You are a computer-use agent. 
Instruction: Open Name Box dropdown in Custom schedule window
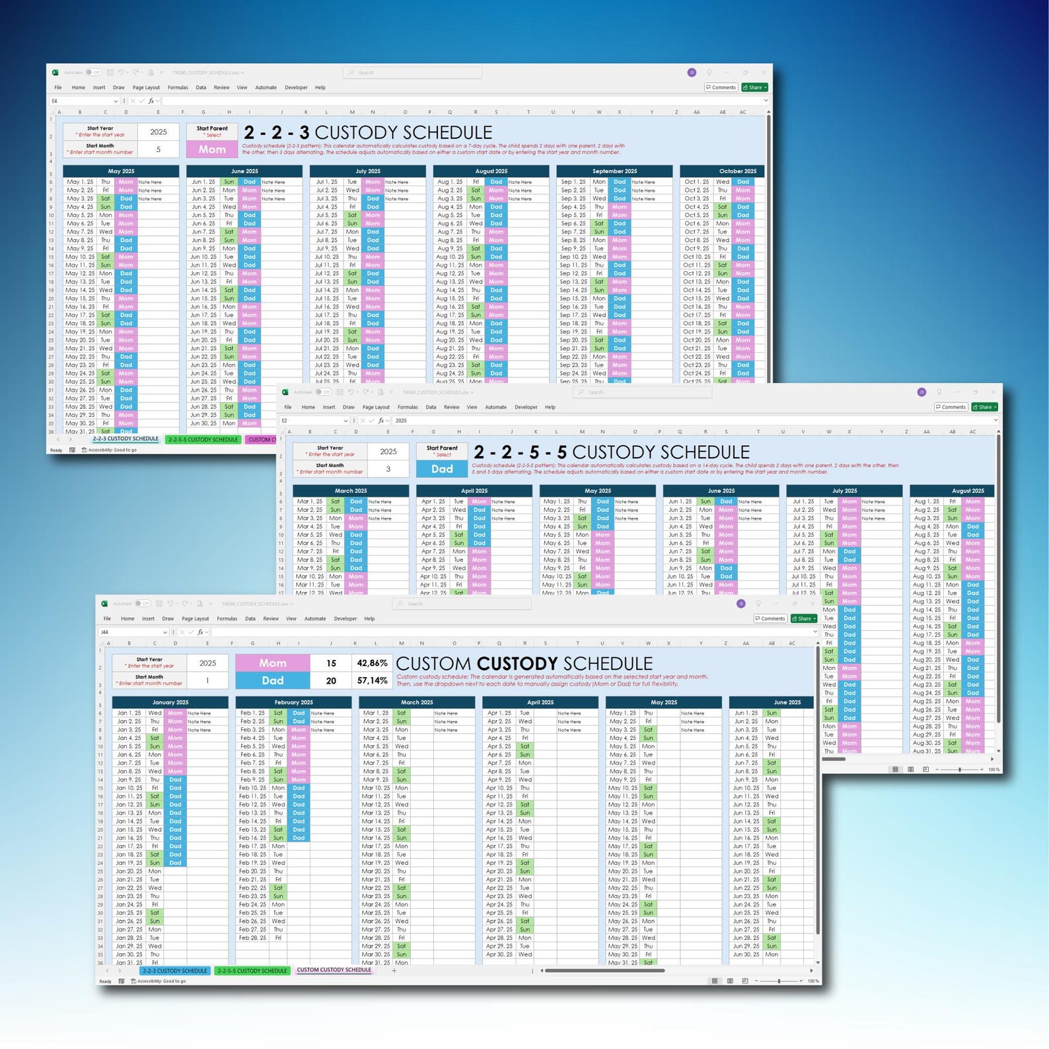tap(165, 632)
